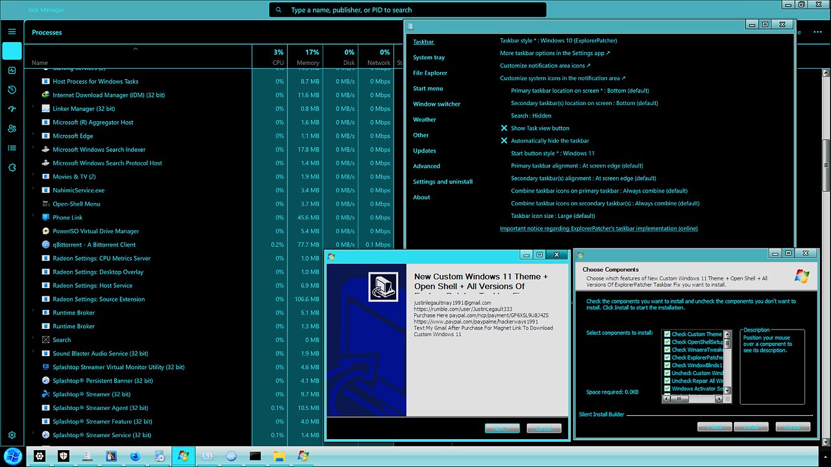Open the Performance page in Task Manager
The height and width of the screenshot is (467, 831).
pos(12,70)
